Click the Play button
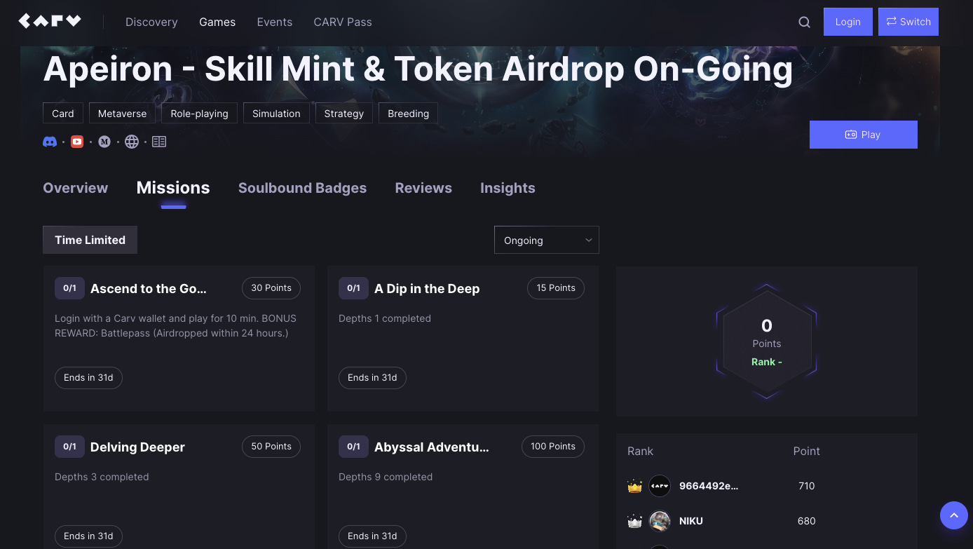973x549 pixels. click(864, 135)
